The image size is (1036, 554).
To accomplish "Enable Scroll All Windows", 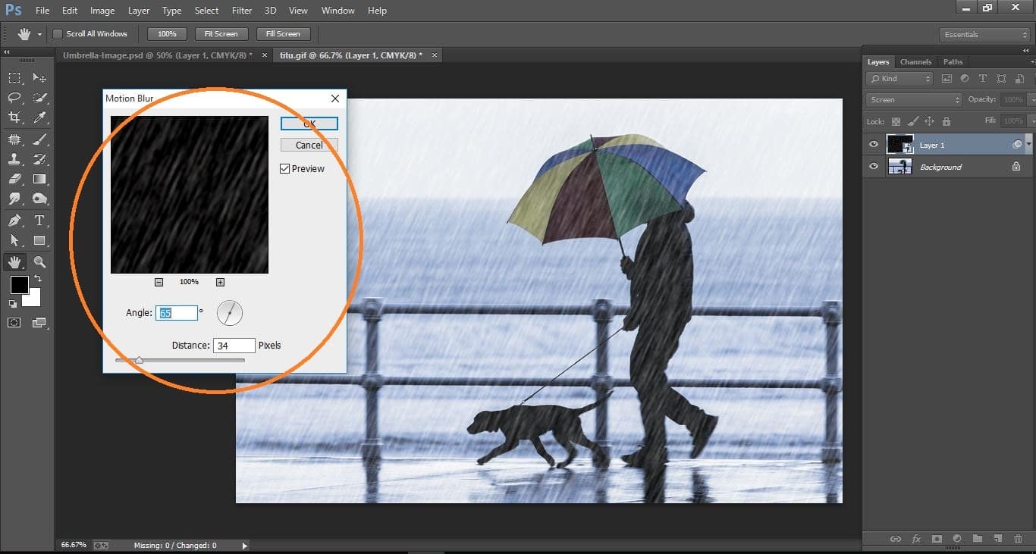I will 58,33.
